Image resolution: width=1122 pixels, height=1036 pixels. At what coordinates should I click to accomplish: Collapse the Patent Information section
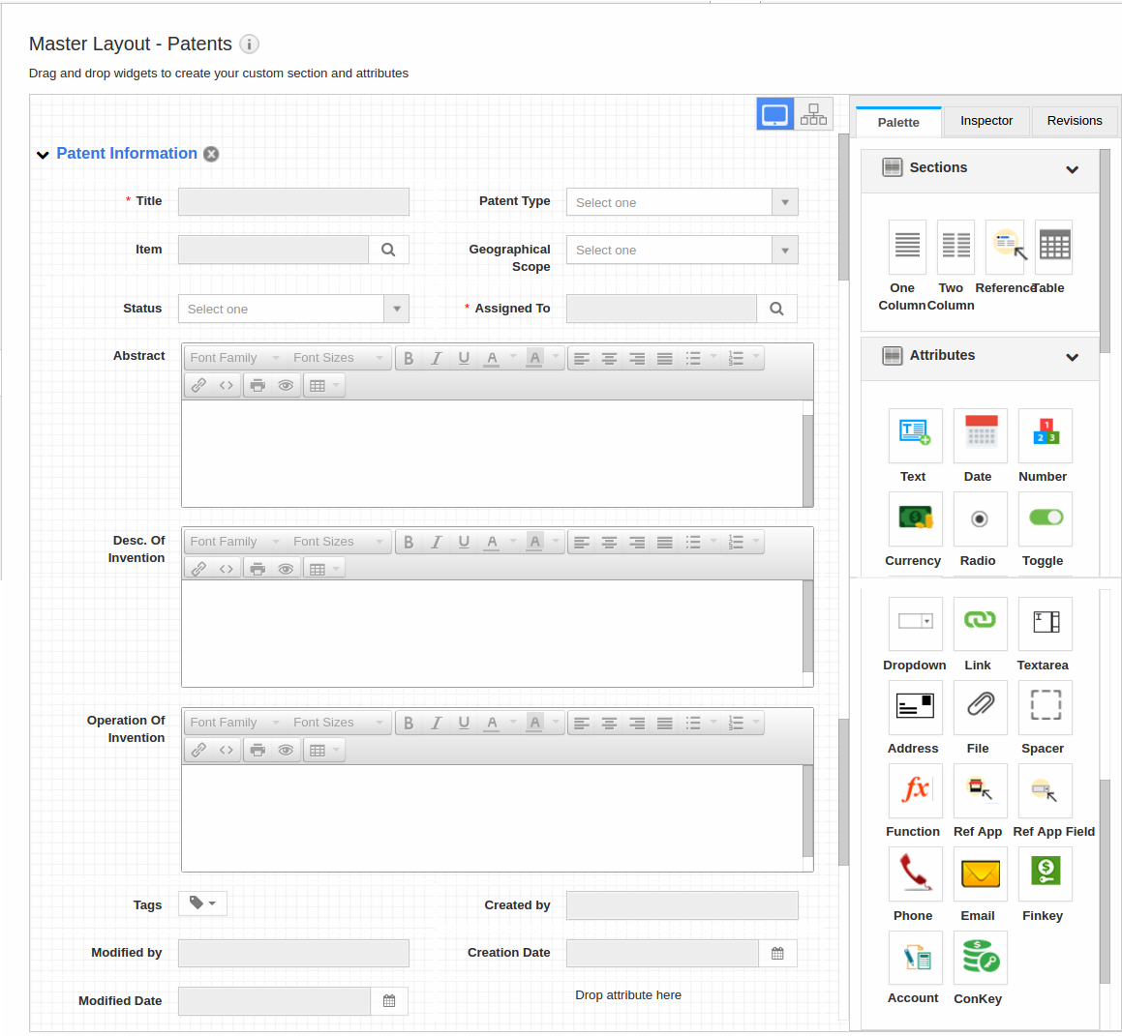tap(43, 155)
